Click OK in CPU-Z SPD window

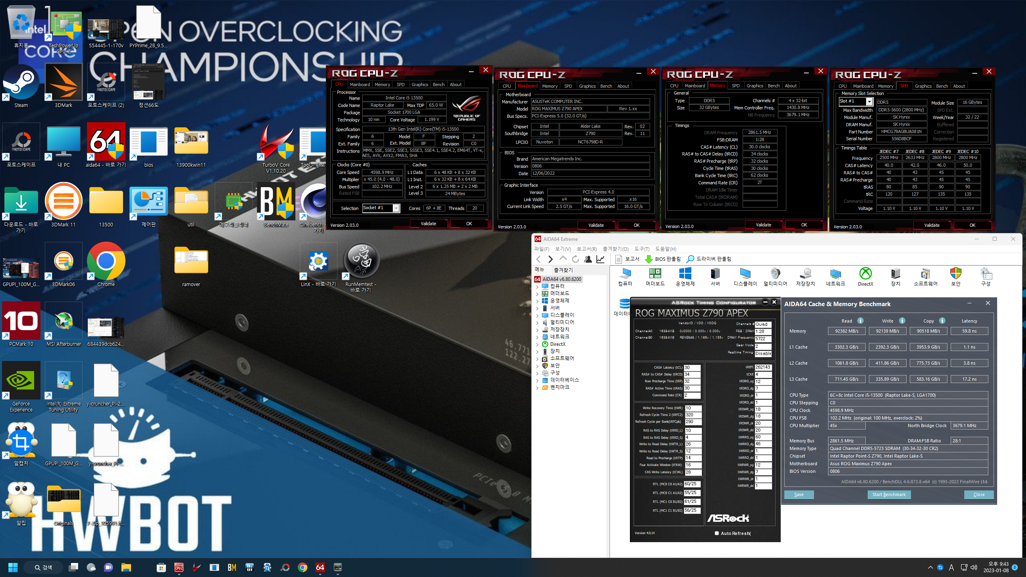972,225
